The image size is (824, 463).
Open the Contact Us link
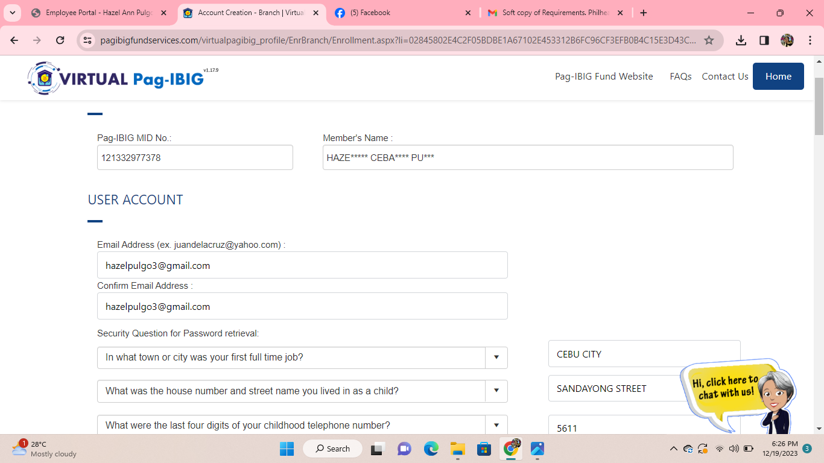[724, 77]
